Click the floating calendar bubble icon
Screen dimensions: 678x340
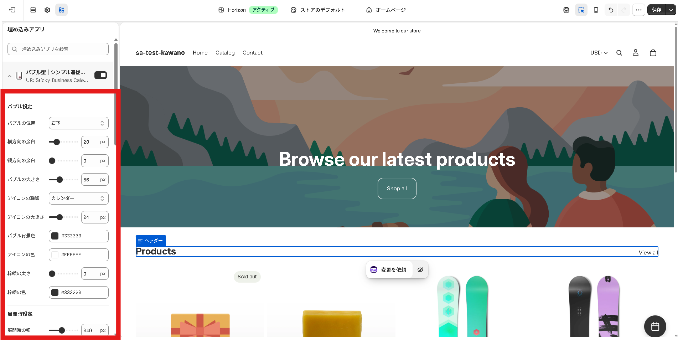[655, 326]
